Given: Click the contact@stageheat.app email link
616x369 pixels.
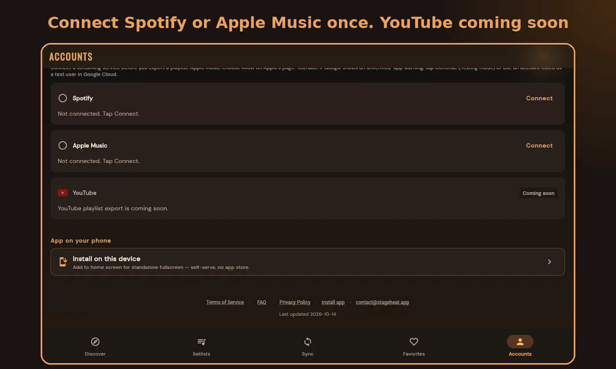Looking at the screenshot, I should 382,302.
